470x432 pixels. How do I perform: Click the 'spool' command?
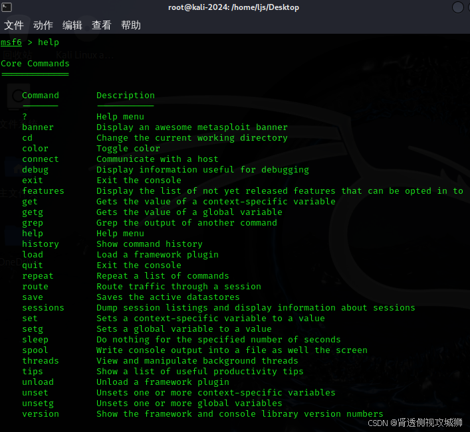coord(35,350)
